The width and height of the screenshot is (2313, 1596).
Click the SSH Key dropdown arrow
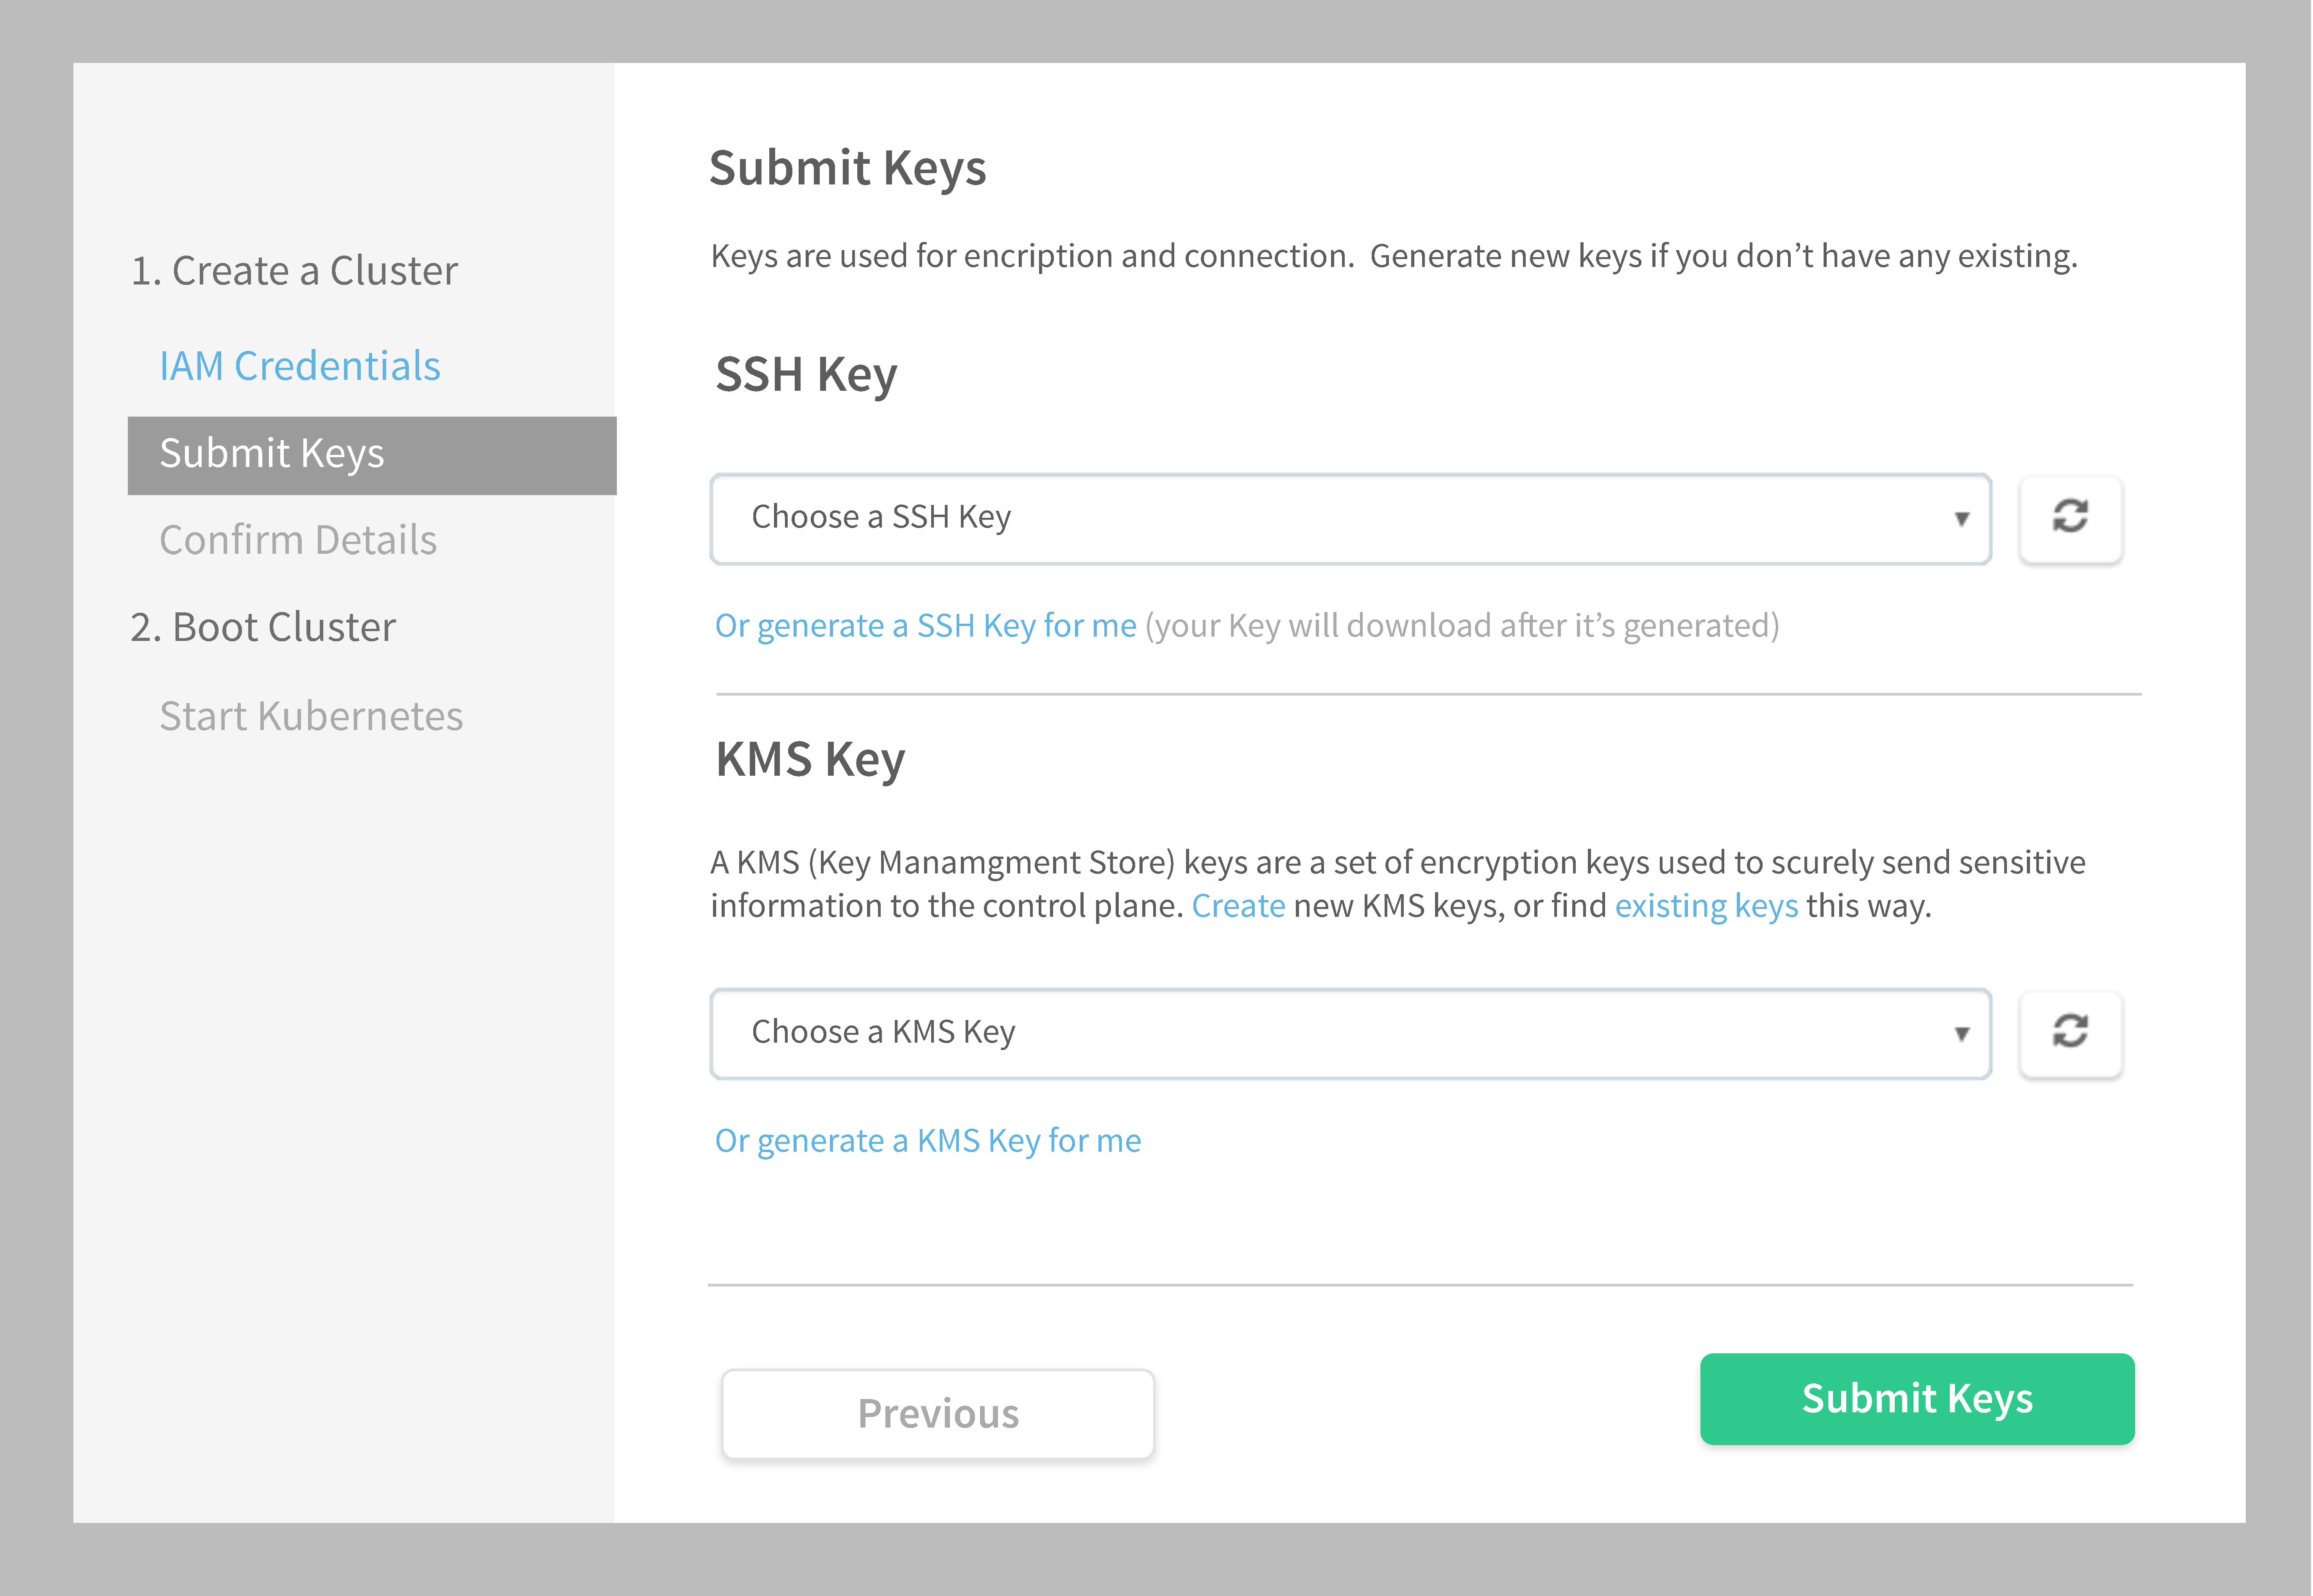(x=1961, y=519)
